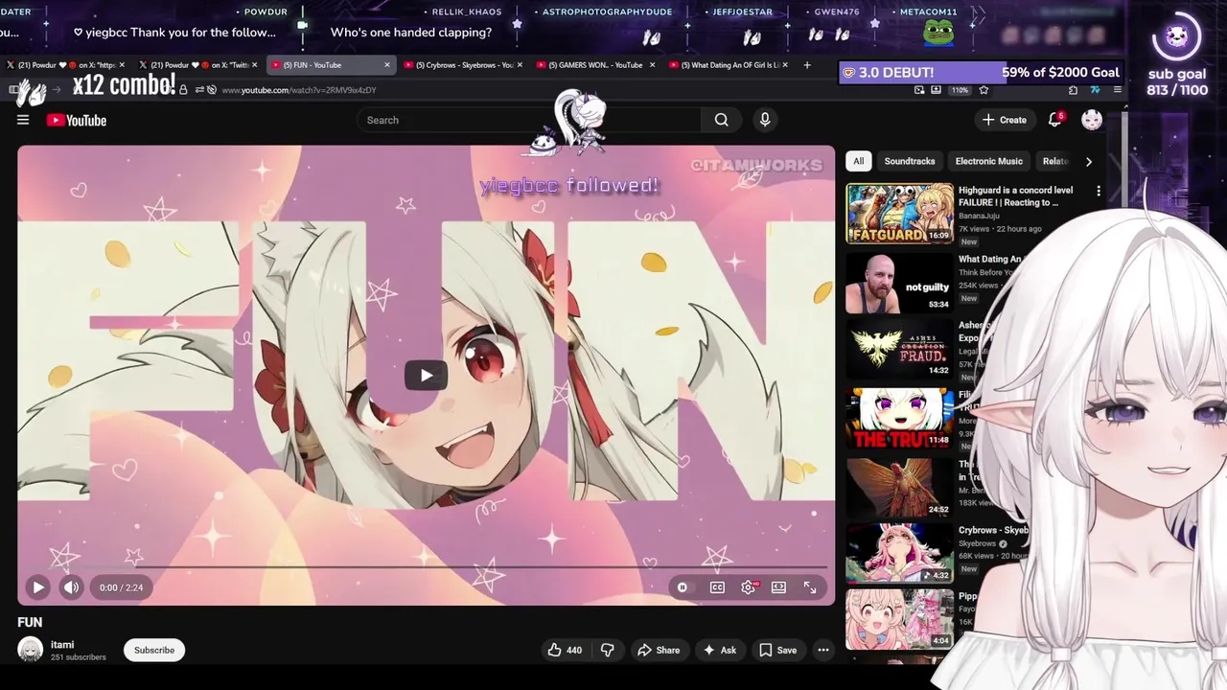This screenshot has width=1227, height=690.
Task: Click the video progress bar
Action: (426, 568)
